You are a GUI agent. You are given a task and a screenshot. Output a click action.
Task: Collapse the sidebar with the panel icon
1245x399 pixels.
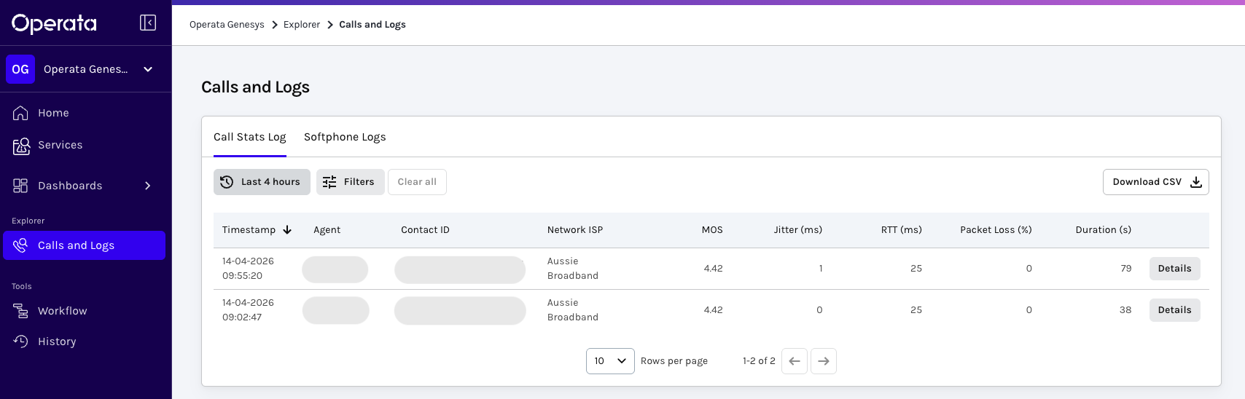148,23
